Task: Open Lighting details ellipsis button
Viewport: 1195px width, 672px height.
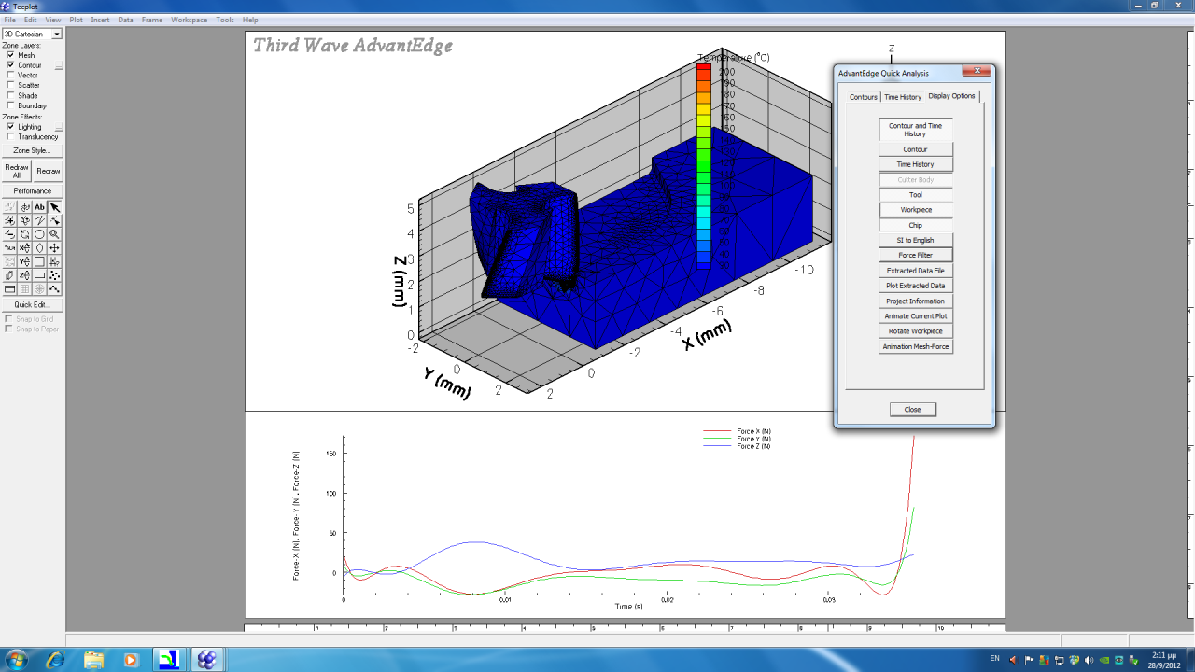Action: click(x=60, y=127)
